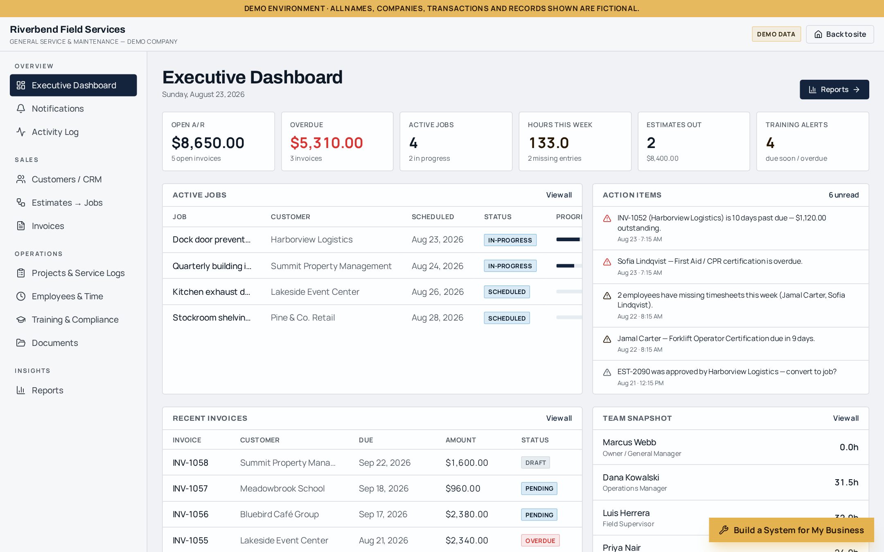Click SCHEDULED status for Pine & Co. Retail
Screen dimensions: 884x552
[x=507, y=318]
